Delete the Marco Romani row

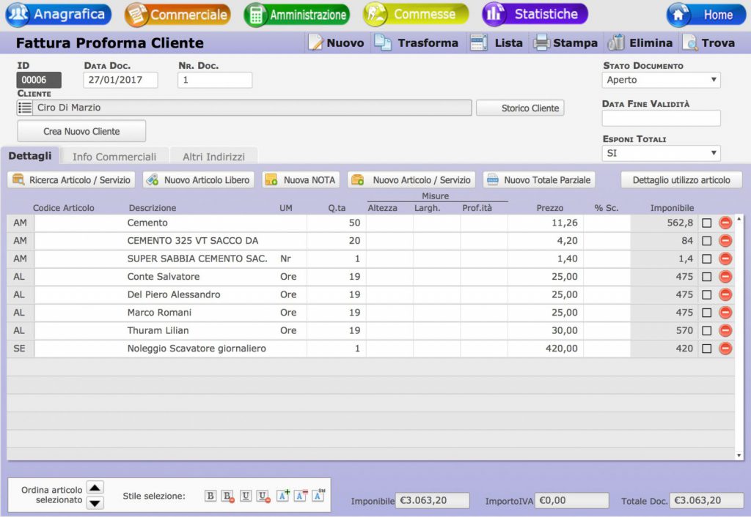point(725,312)
